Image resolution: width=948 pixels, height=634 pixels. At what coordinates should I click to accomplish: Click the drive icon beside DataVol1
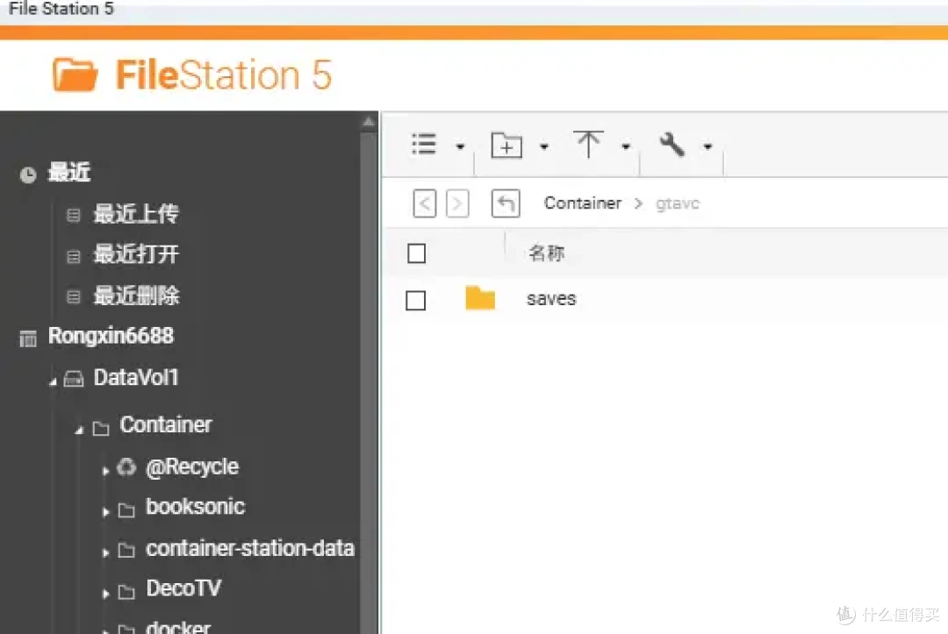[x=73, y=379]
